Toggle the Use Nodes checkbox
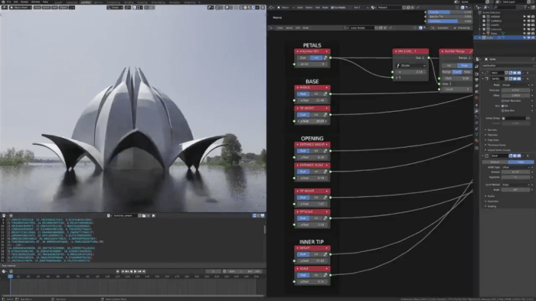 [332, 7]
